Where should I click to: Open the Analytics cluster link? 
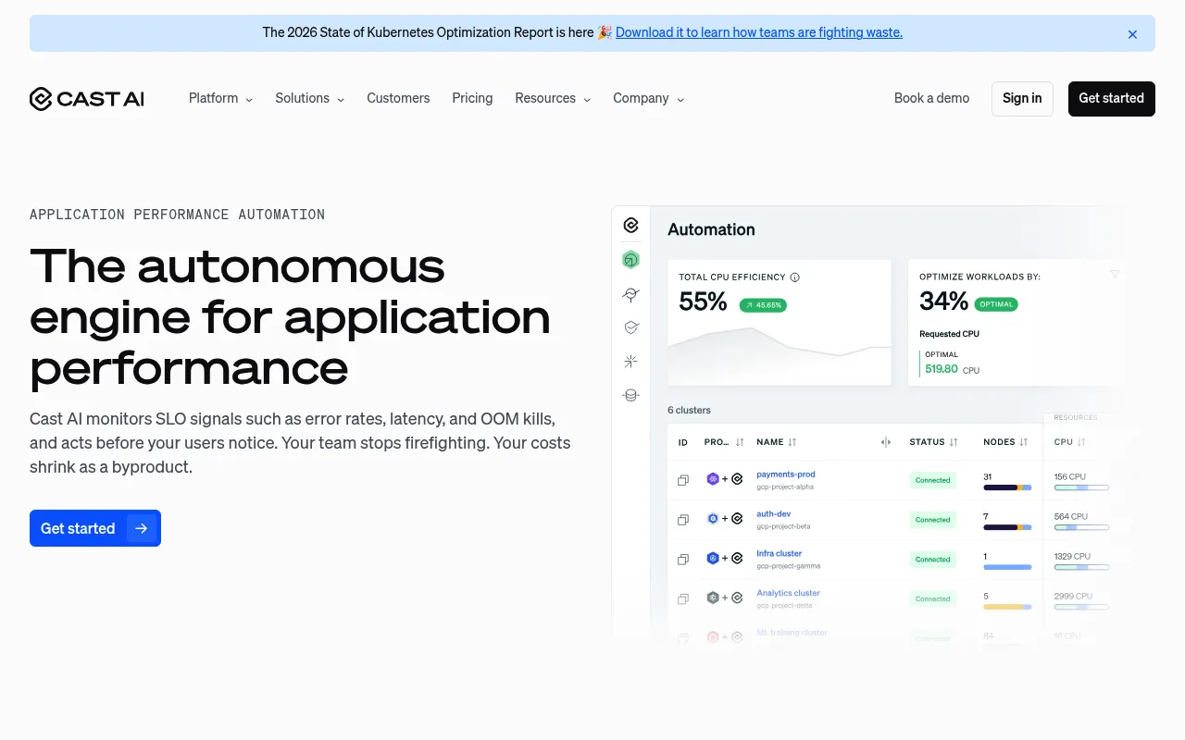789,593
